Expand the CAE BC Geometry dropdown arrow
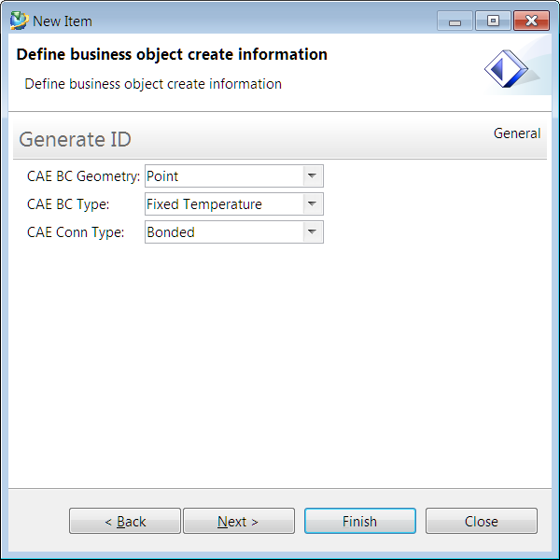This screenshot has height=560, width=560. [x=313, y=176]
